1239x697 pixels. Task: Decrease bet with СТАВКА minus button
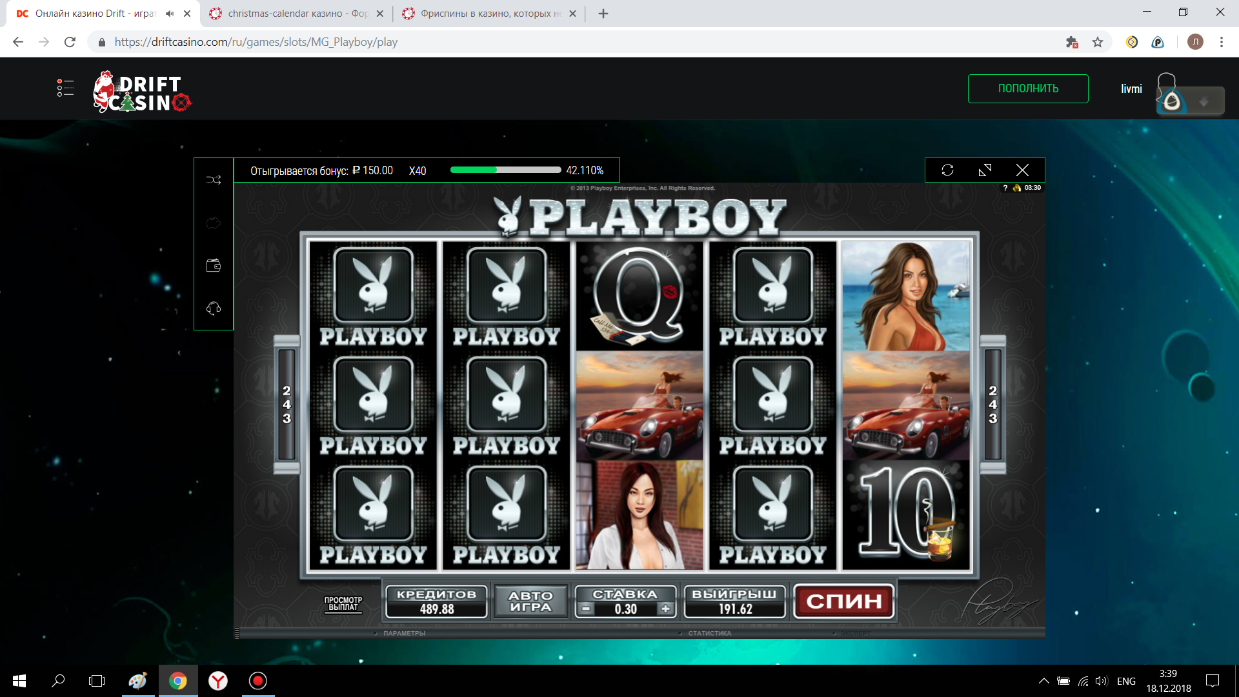click(x=585, y=609)
